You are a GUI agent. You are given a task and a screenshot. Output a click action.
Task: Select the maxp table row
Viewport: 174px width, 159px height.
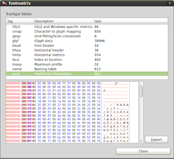click(87, 64)
